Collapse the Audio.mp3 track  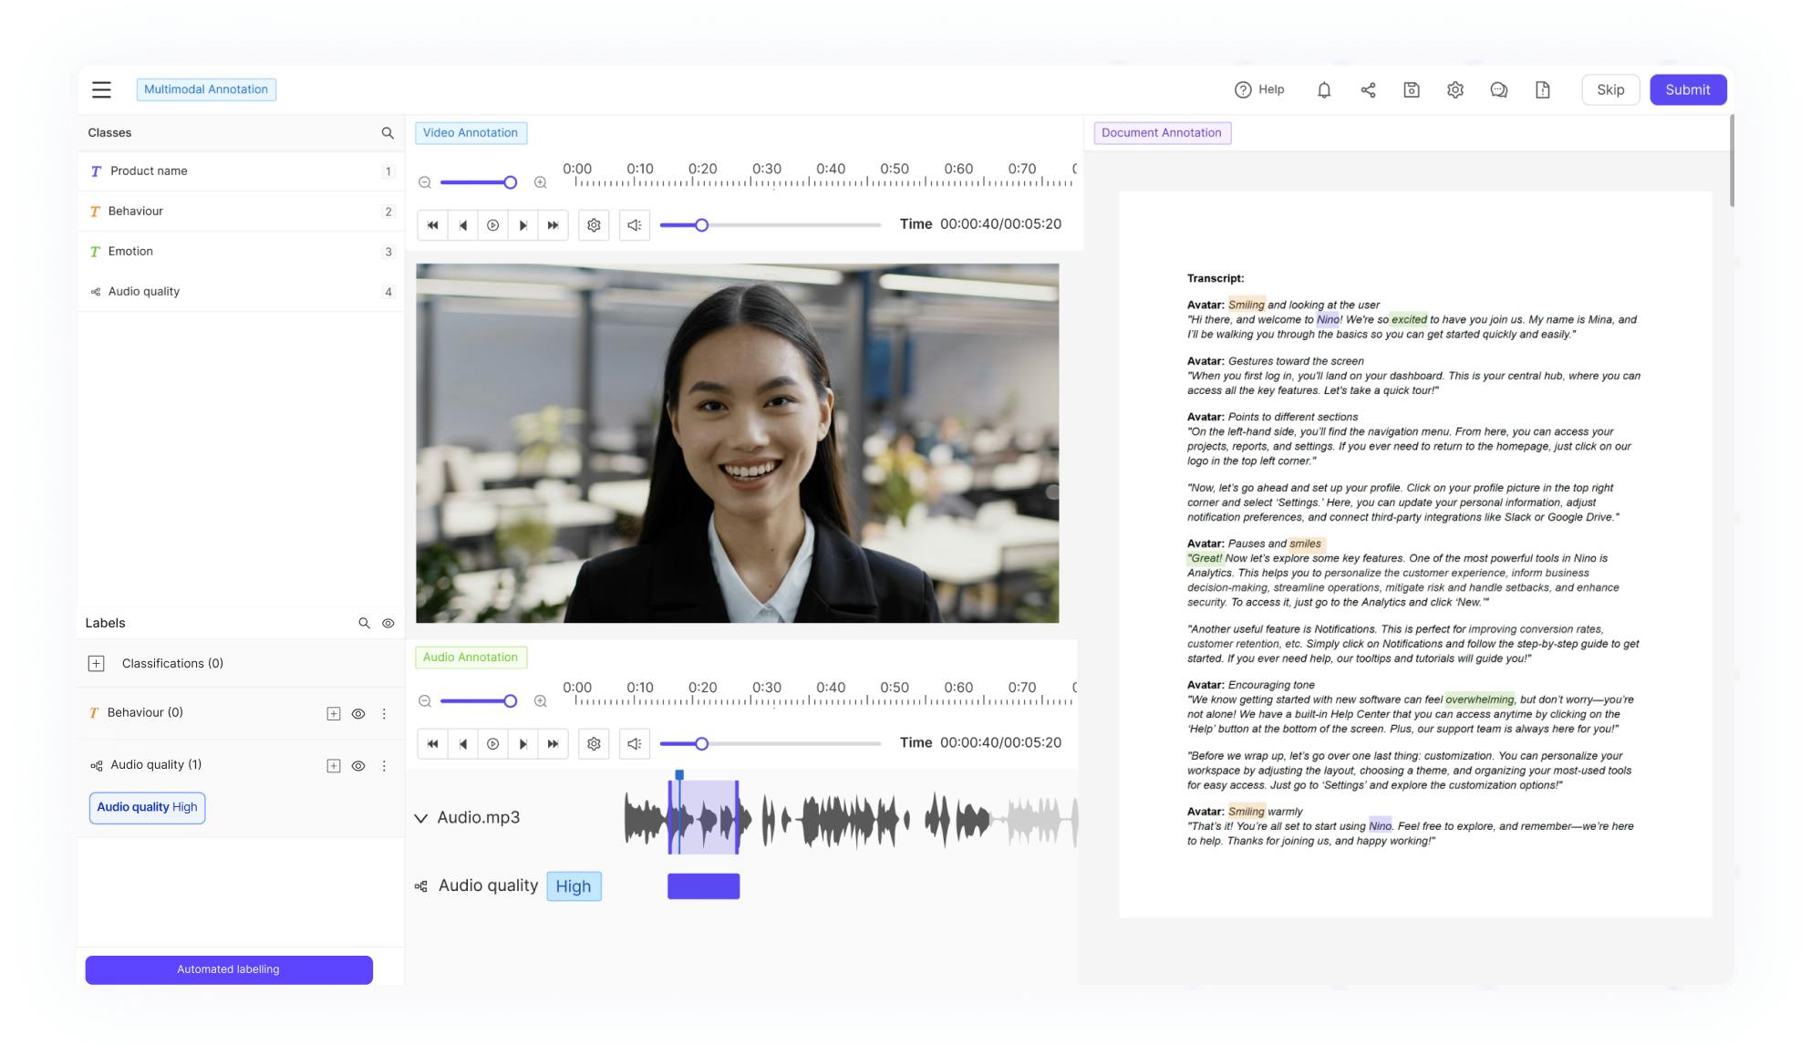point(421,818)
